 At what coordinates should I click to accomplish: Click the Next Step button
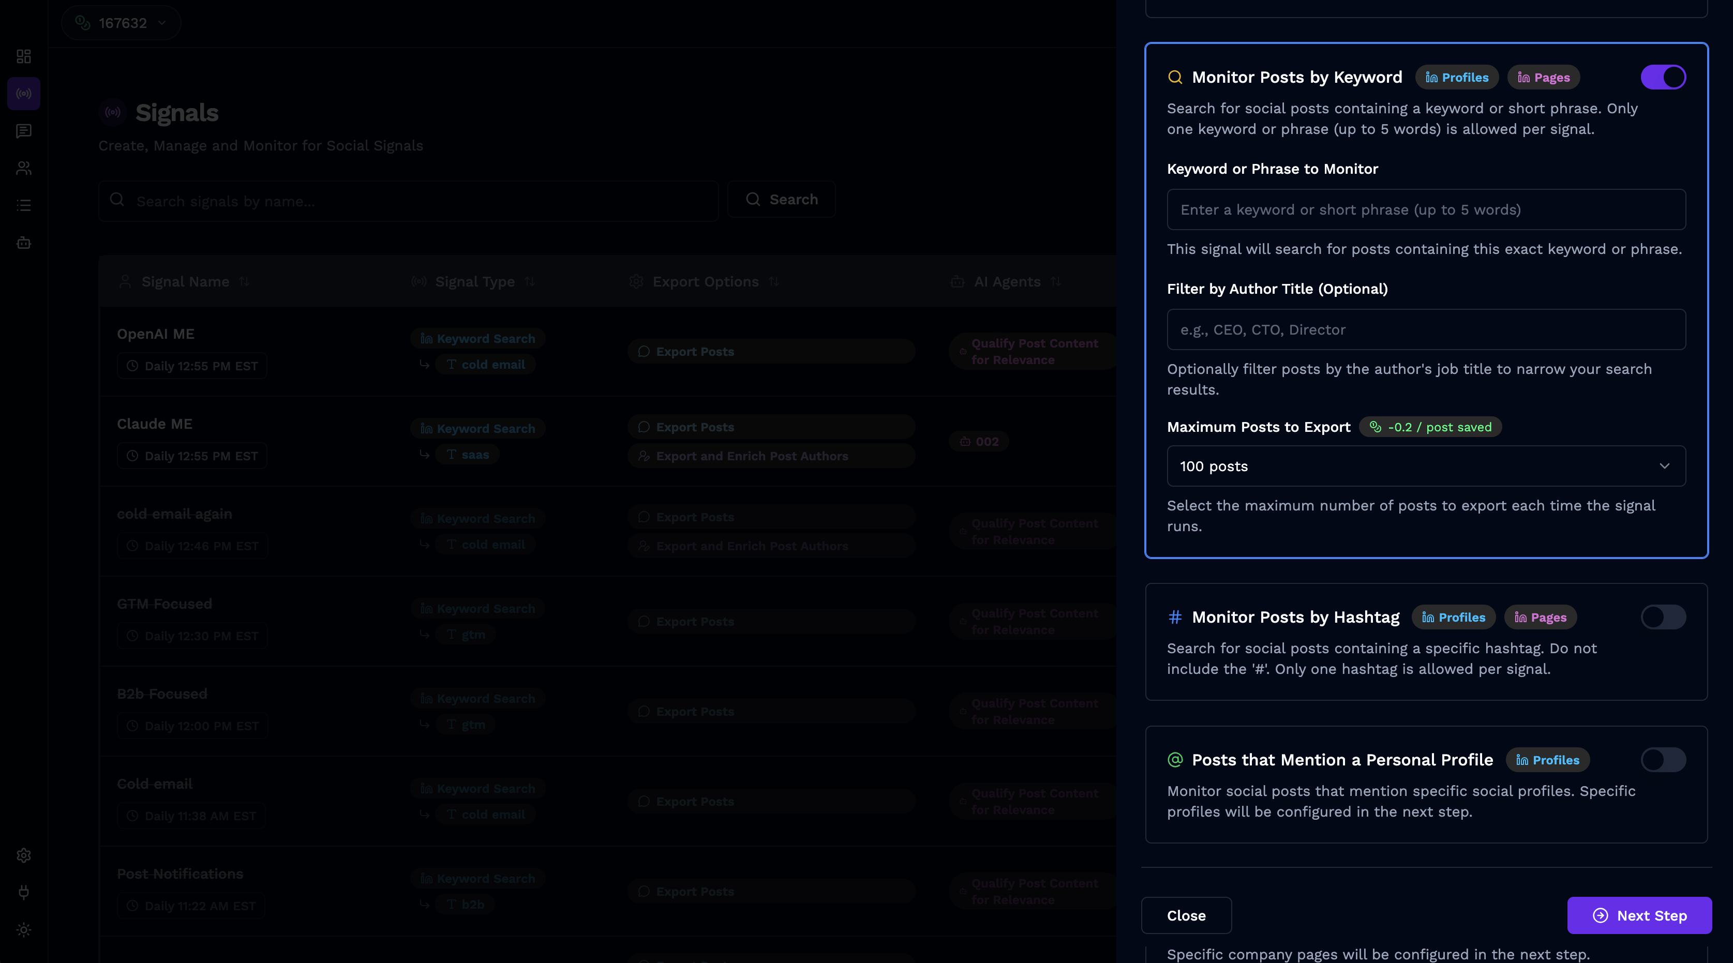1639,915
